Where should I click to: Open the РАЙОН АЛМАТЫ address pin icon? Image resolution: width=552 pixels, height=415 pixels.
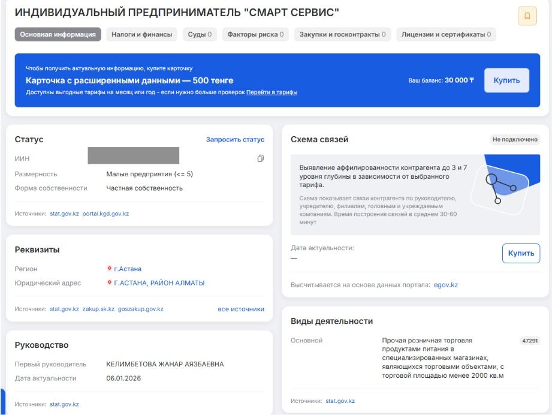tap(109, 283)
